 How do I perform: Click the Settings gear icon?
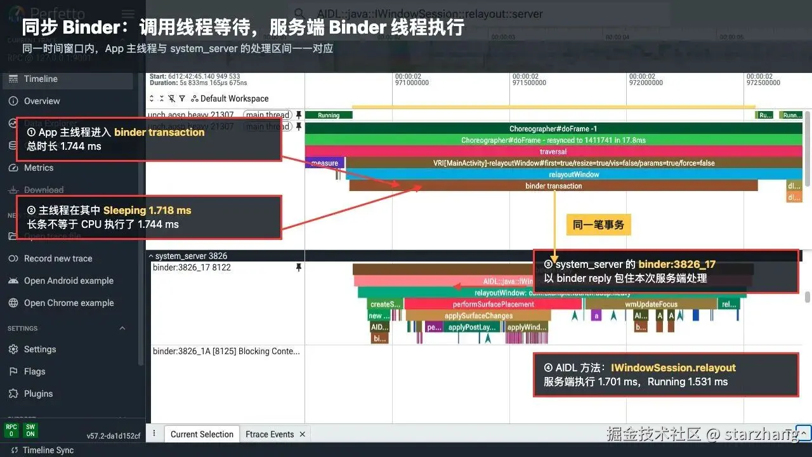[x=13, y=349]
